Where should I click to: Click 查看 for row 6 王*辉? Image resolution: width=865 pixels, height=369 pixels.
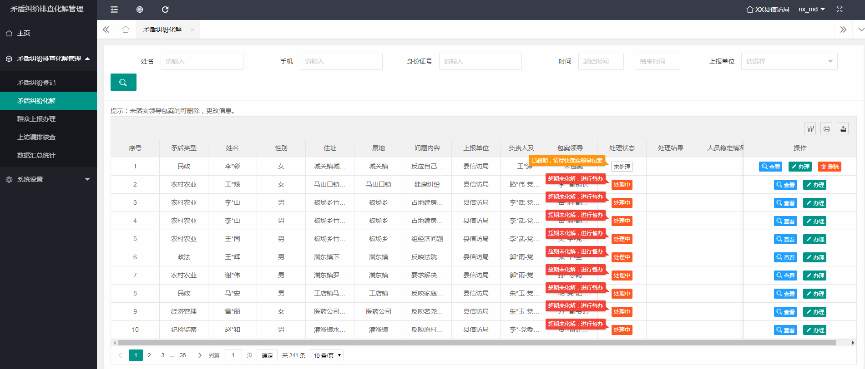pyautogui.click(x=785, y=257)
